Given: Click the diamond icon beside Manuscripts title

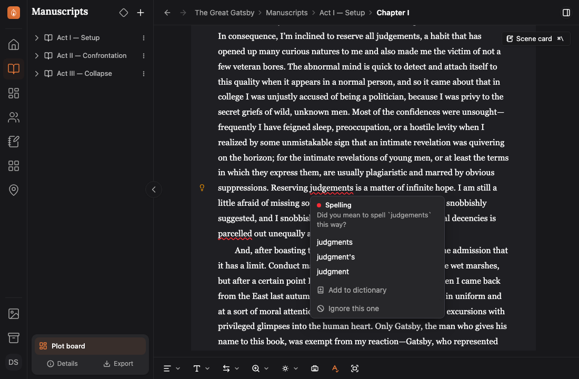Looking at the screenshot, I should 124,13.
